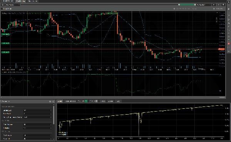
Task: Click the chart horizontal scrollbar thumb
Action: coord(222,97)
